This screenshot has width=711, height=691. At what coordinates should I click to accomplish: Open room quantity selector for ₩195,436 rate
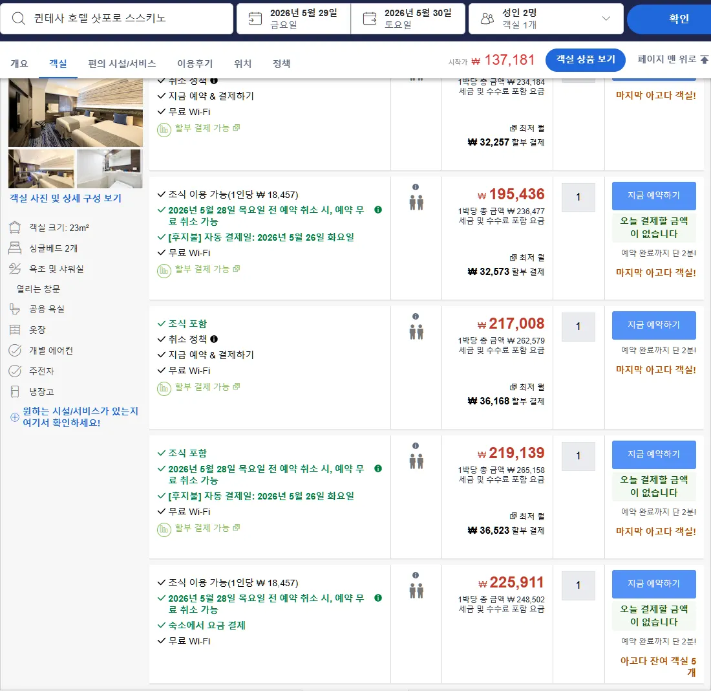point(578,197)
